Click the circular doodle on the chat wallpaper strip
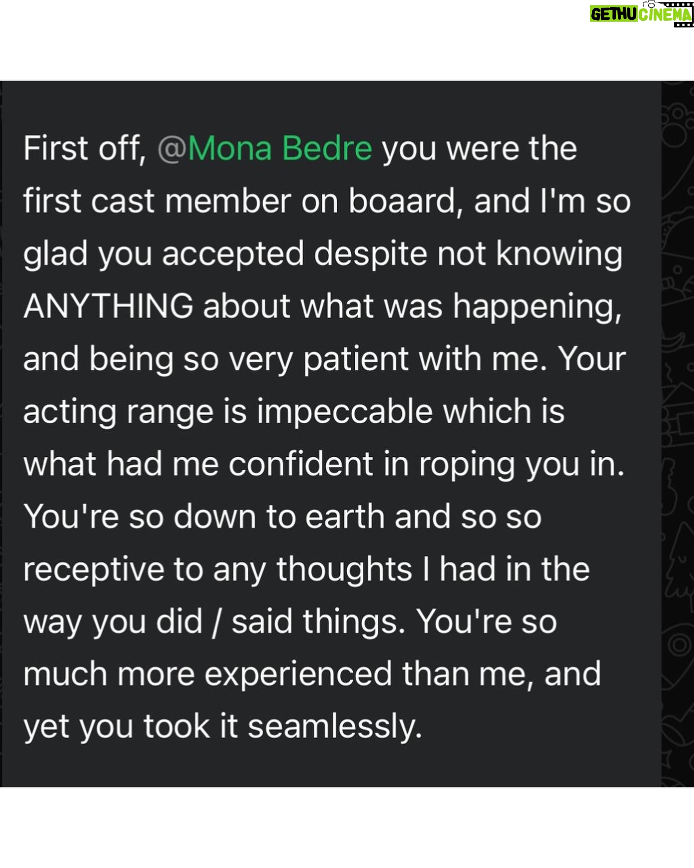Image resolution: width=694 pixels, height=868 pixels. (680, 645)
